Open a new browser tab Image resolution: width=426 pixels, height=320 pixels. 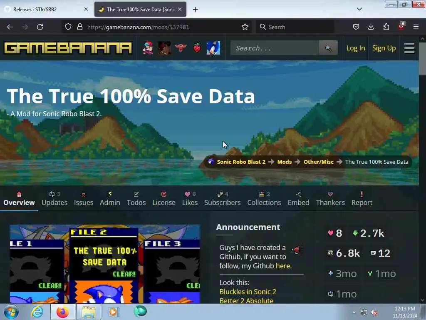[195, 10]
